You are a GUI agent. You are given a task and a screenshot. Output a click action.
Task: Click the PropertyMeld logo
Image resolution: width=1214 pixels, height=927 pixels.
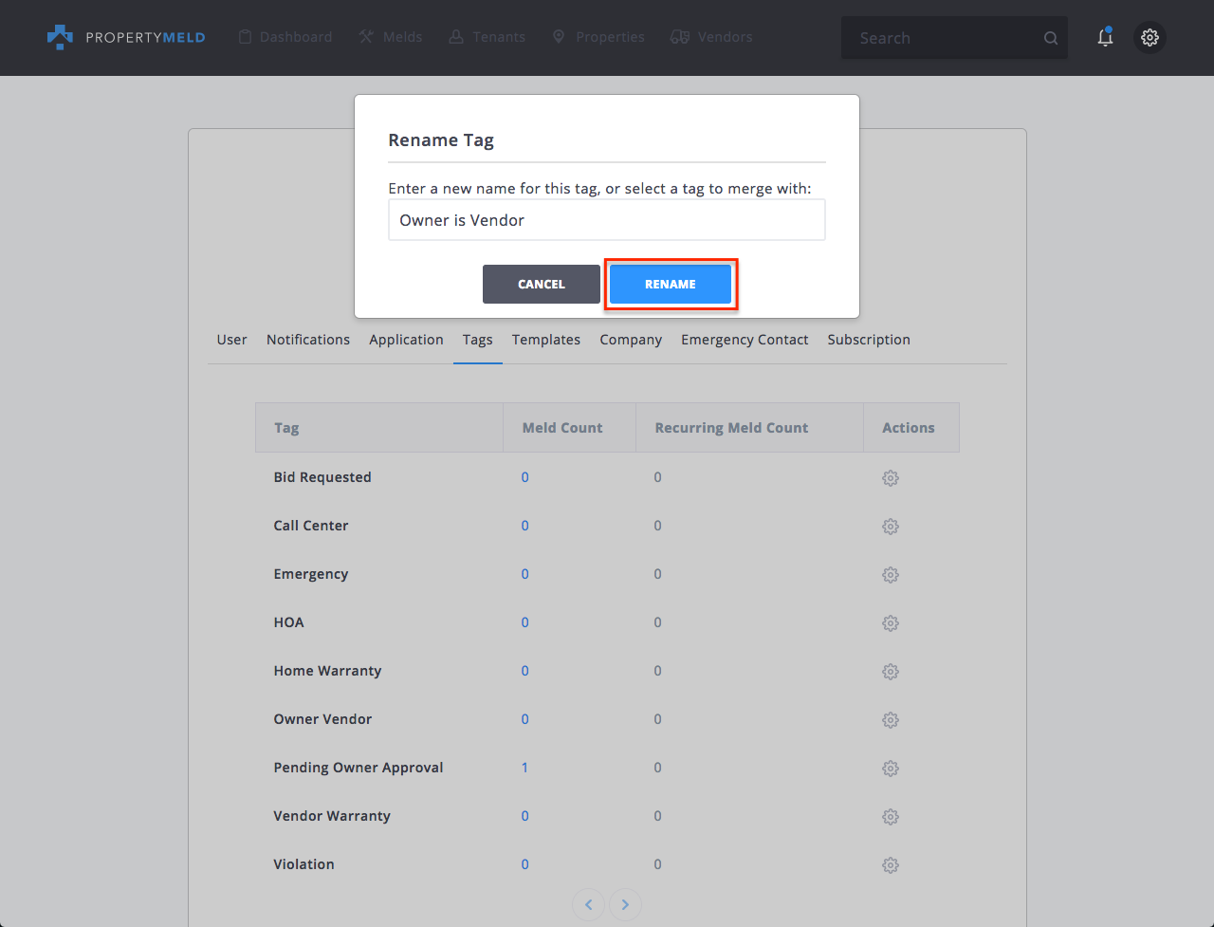126,37
